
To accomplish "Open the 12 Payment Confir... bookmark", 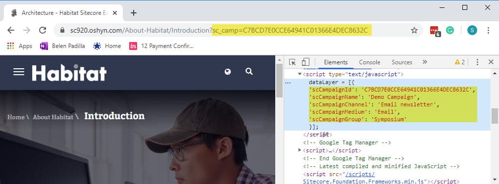I will pos(161,46).
